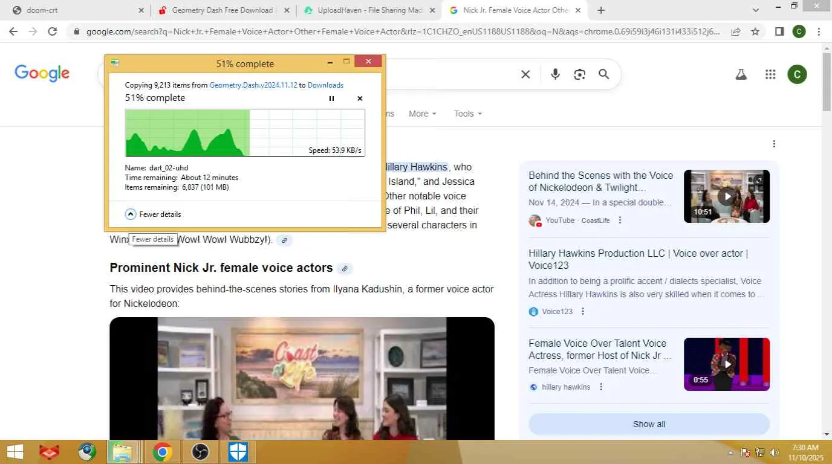Copy link for Prominent Nick Jr. heading
The width and height of the screenshot is (832, 464).
pos(345,268)
